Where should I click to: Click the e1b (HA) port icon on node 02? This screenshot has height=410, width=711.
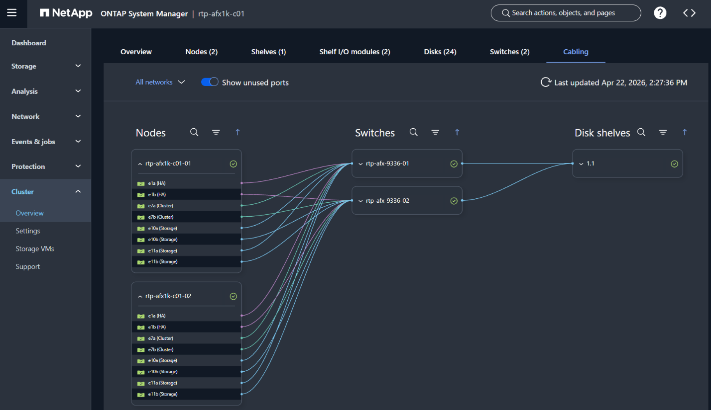coord(141,327)
